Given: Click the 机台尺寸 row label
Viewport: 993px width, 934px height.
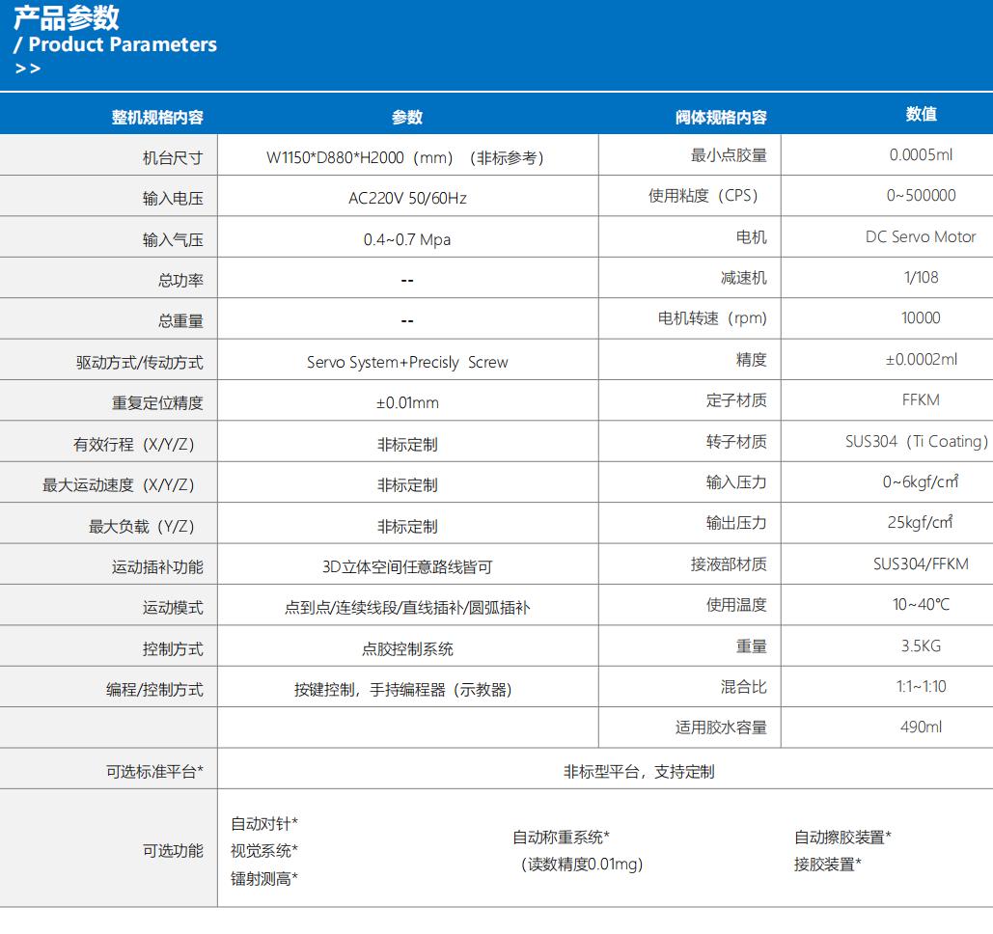Looking at the screenshot, I should (x=173, y=157).
